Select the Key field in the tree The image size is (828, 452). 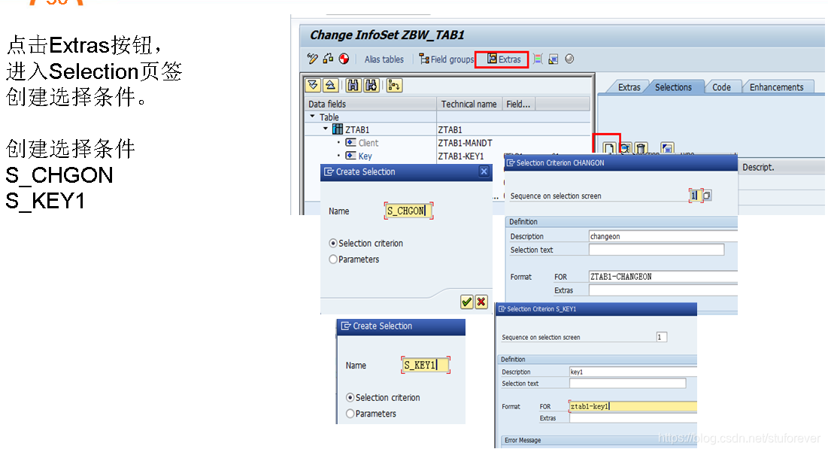365,156
